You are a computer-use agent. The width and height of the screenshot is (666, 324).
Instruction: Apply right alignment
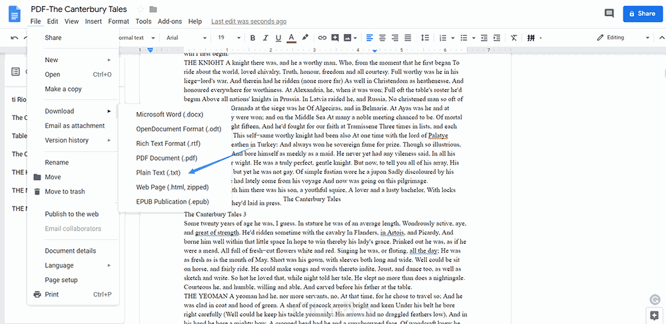tap(395, 38)
